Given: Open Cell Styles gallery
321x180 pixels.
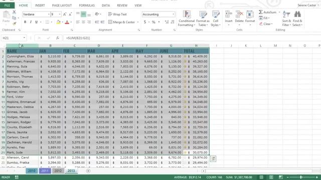Looking at the screenshot, I should [216, 18].
